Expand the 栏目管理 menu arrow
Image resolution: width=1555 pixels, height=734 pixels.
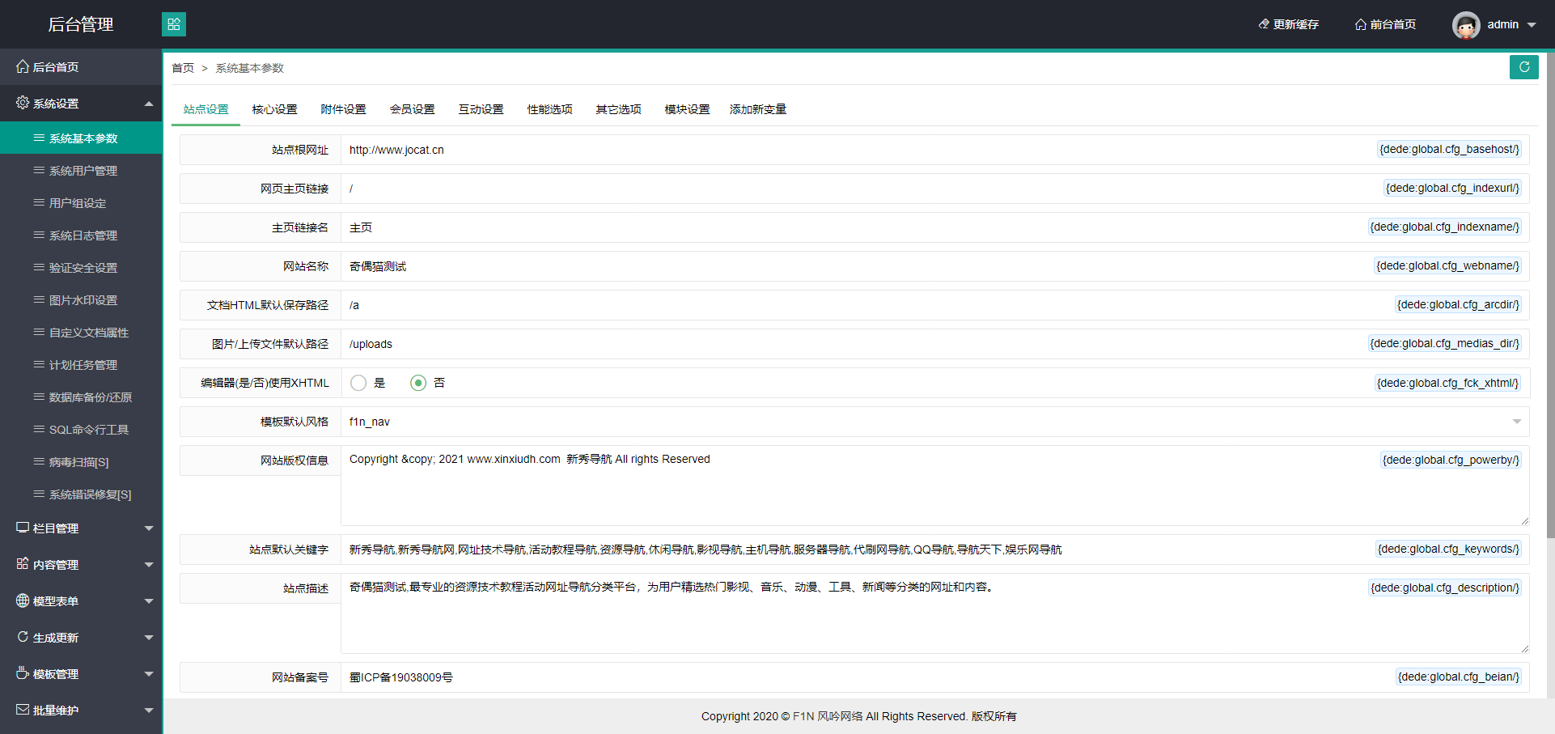tap(149, 528)
